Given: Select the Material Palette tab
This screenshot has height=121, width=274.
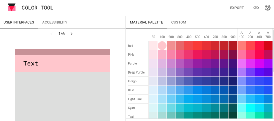Looking at the screenshot, I should click(146, 22).
